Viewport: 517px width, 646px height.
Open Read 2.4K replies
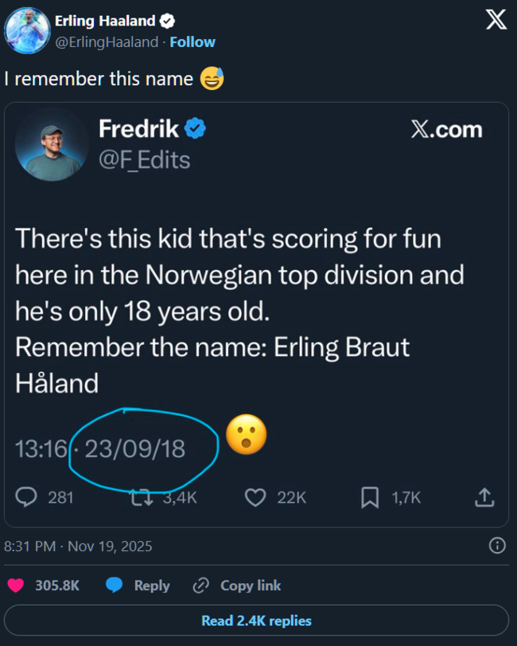pyautogui.click(x=256, y=621)
